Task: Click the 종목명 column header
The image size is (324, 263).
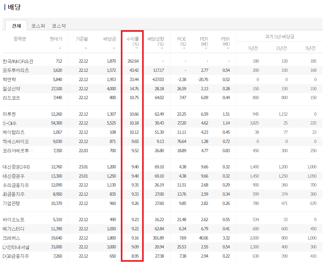Action: [20, 39]
